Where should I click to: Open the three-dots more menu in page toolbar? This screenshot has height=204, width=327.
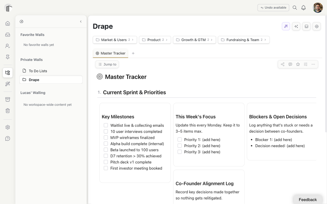(313, 64)
